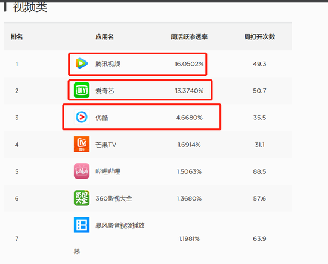Select the 88.5 weekly opens value
Screen dimensions: 328x264
[x=259, y=171]
